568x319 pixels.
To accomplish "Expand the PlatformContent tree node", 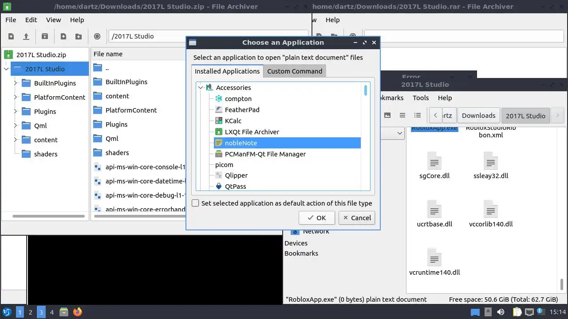I will [x=16, y=97].
